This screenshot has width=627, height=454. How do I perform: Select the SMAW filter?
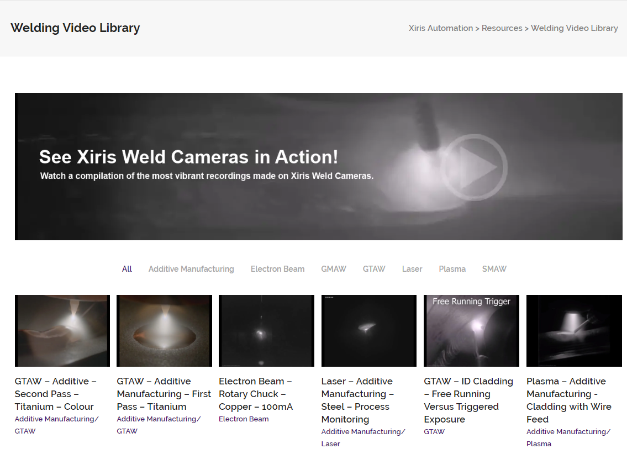click(494, 269)
